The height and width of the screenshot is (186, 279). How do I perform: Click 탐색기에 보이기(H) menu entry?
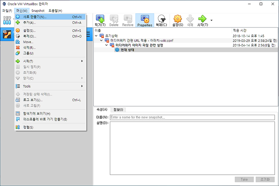[x=50, y=113]
